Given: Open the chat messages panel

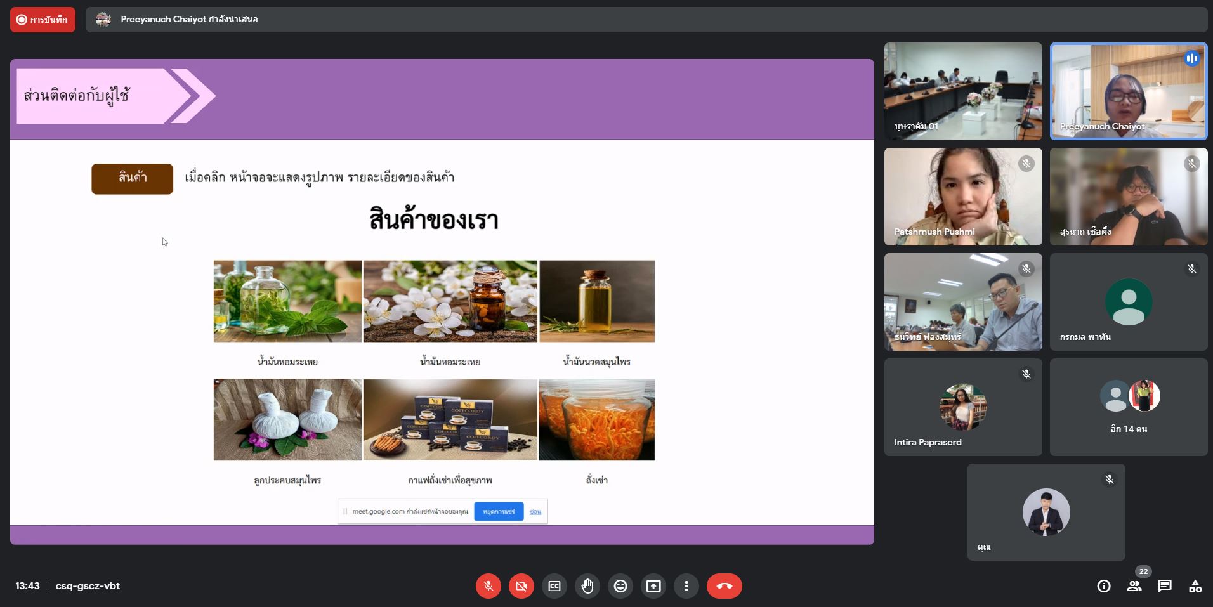Looking at the screenshot, I should tap(1165, 586).
